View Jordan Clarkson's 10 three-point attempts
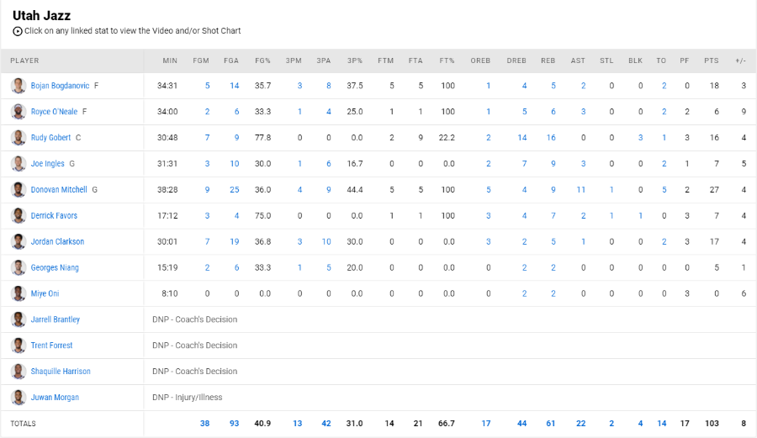 click(x=326, y=241)
